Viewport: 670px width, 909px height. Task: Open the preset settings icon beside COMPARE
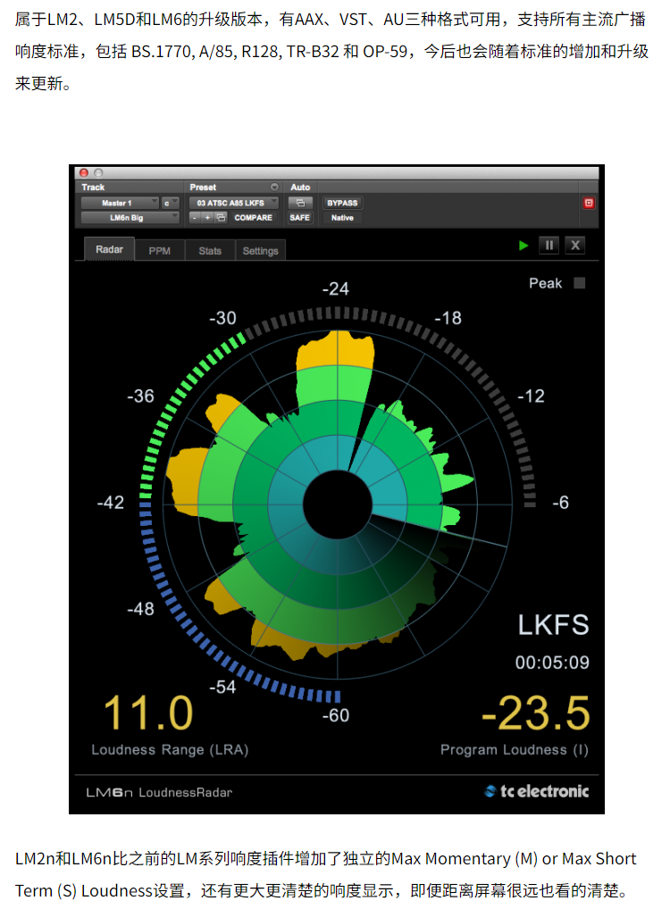coord(221,217)
